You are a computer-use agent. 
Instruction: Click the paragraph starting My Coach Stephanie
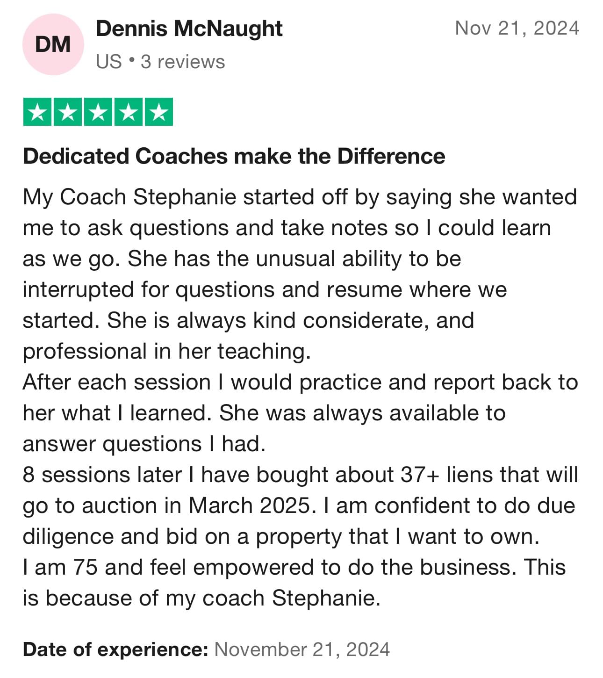(299, 274)
